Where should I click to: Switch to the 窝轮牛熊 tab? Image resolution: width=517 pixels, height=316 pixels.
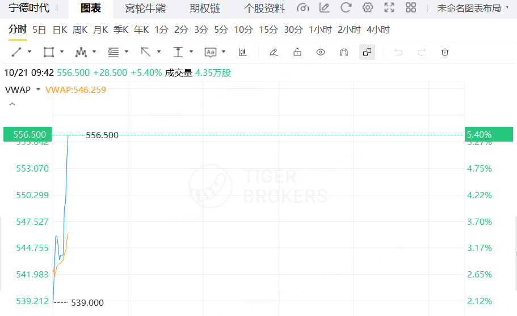pyautogui.click(x=145, y=8)
